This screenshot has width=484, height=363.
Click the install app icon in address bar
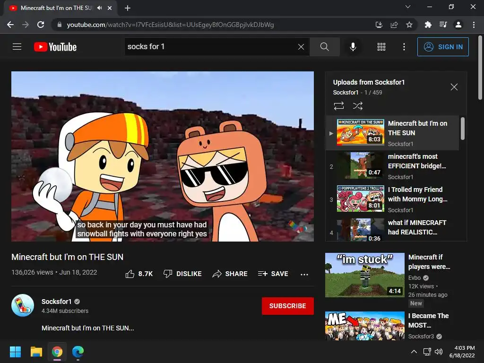pos(379,25)
